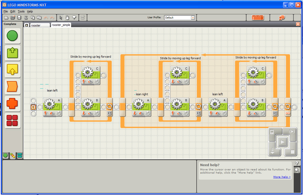Select the motor B block in first loop
303x195 pixels.
91,107
